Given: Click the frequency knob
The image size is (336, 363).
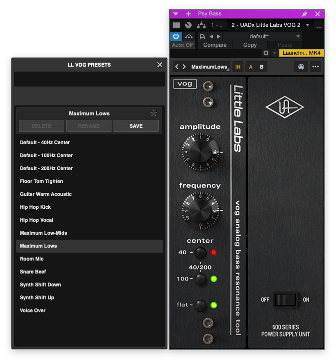Looking at the screenshot, I should tap(201, 211).
